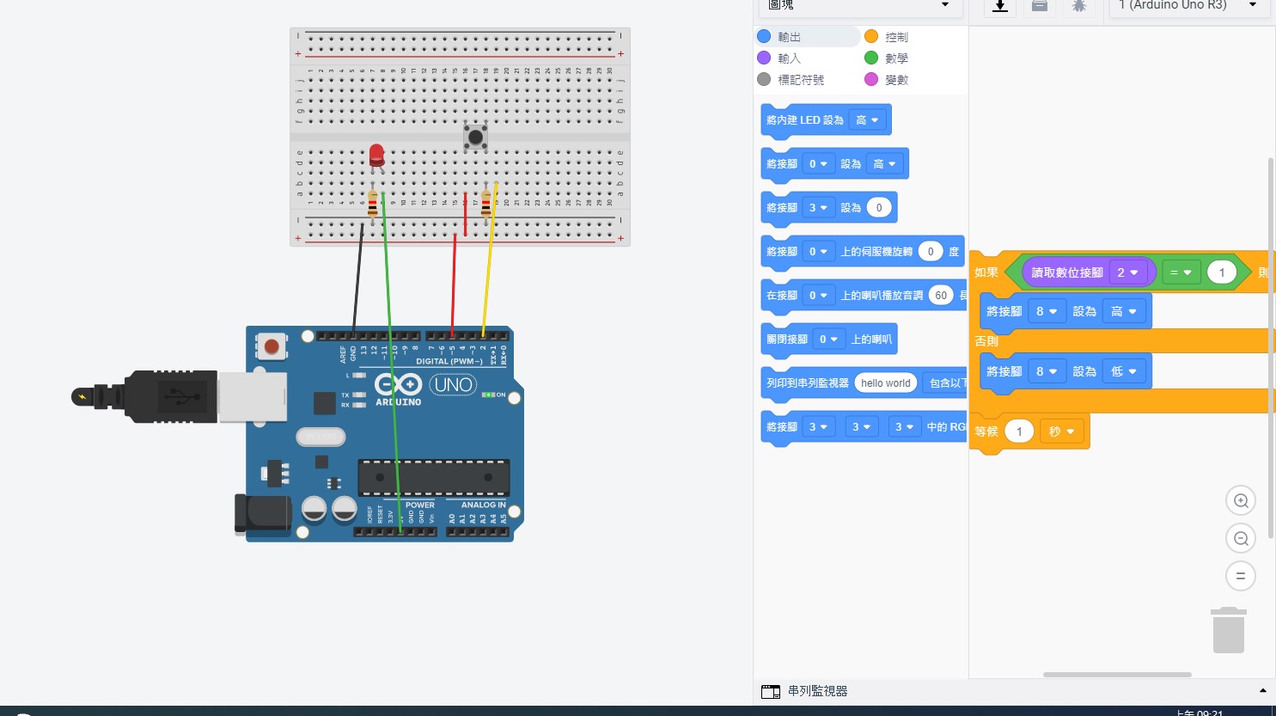Click the horizontal scrollbar under the workspace
The image size is (1276, 716).
click(1117, 675)
